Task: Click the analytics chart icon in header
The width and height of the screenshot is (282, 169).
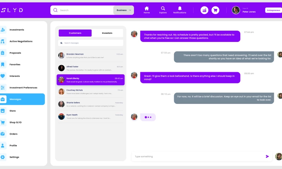Action: coord(204,10)
